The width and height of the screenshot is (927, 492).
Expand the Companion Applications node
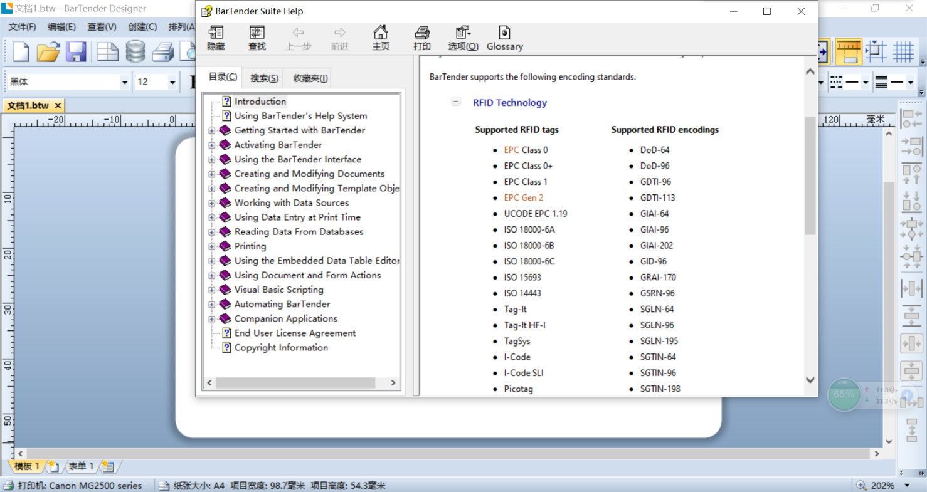click(212, 319)
